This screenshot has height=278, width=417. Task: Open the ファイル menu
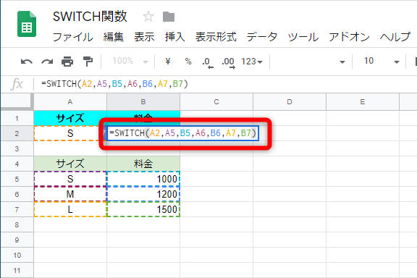pyautogui.click(x=73, y=37)
